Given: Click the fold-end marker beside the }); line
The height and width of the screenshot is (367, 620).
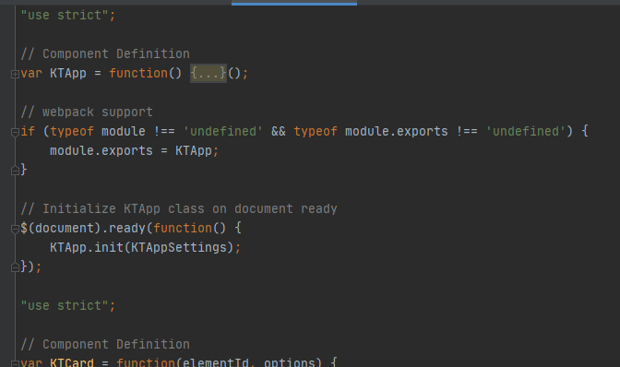Looking at the screenshot, I should (x=15, y=267).
